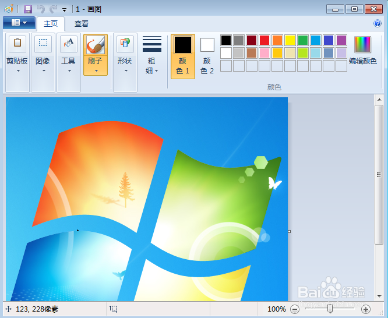The image size is (388, 318).
Task: Pick the bright red color swatch
Action: click(x=264, y=40)
